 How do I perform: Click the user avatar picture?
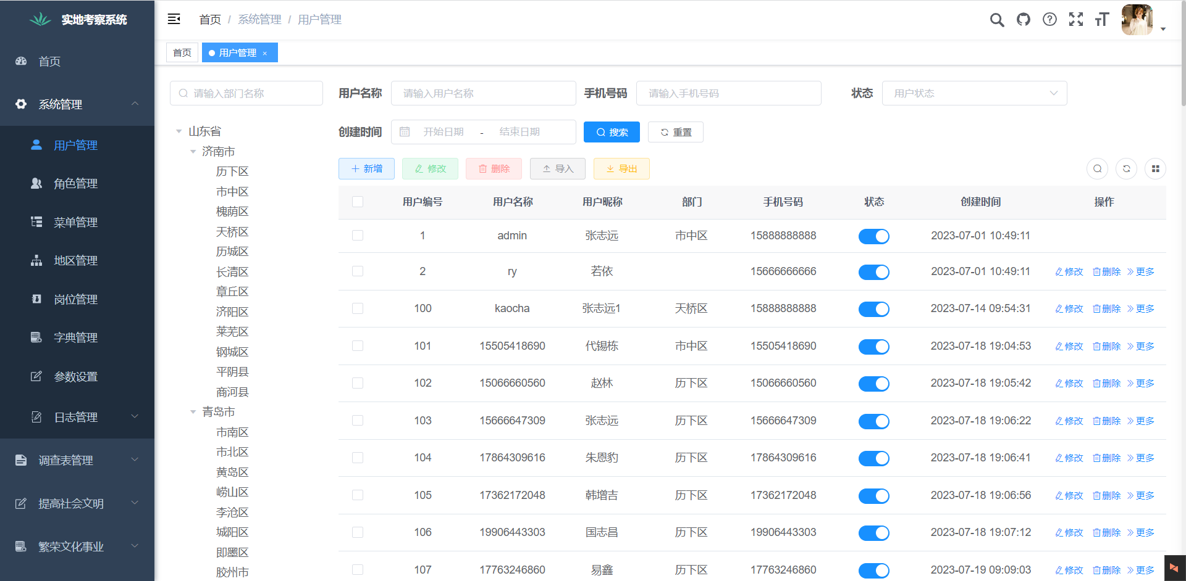point(1137,20)
